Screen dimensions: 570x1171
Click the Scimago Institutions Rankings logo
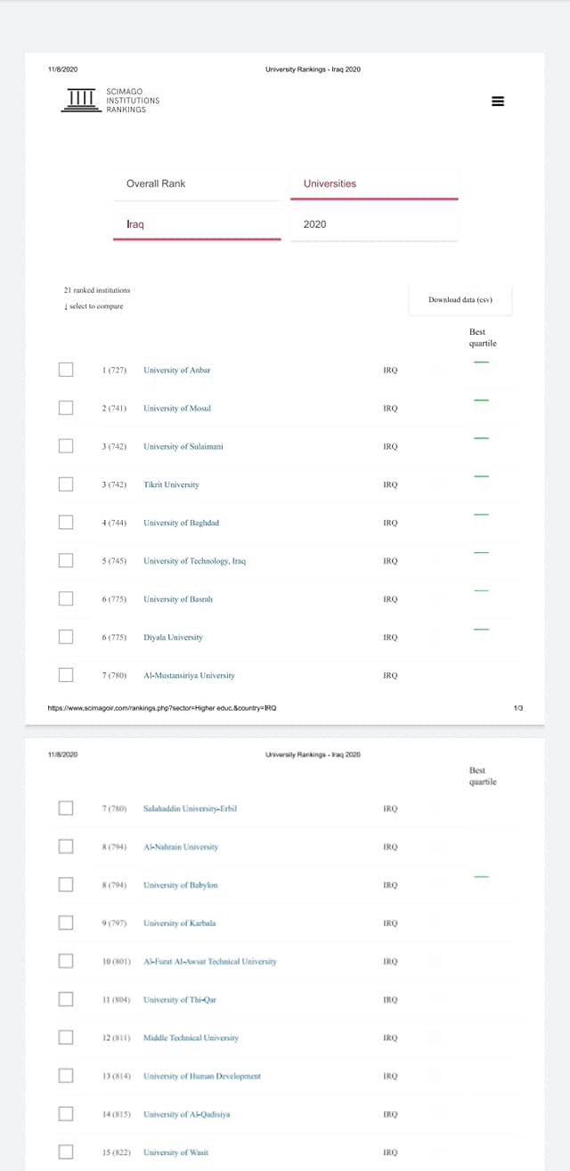(111, 101)
